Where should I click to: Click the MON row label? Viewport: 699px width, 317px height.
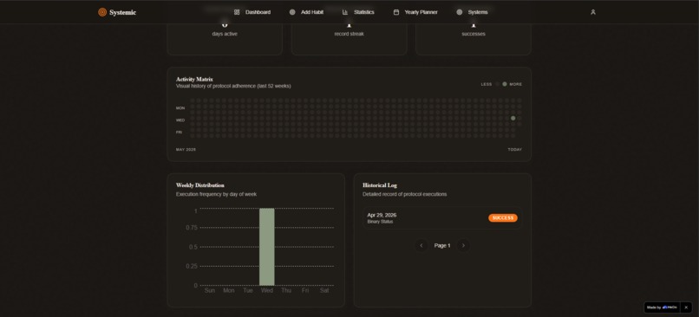pos(180,108)
